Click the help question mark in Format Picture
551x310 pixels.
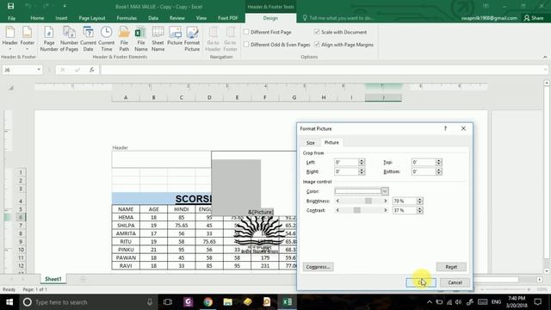(445, 128)
